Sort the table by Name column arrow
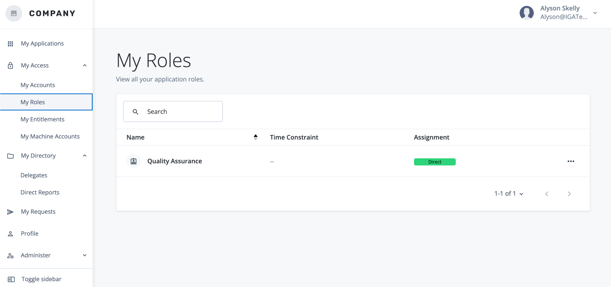 [x=255, y=137]
